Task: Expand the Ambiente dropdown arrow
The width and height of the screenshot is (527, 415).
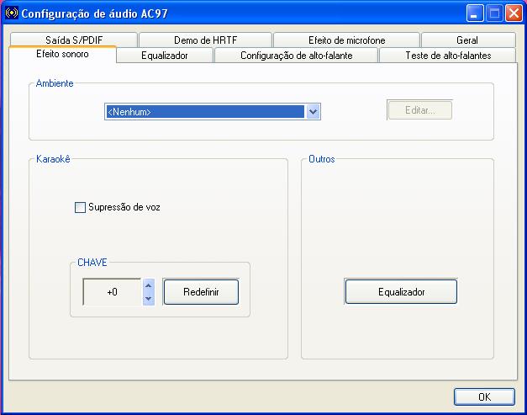Action: pyautogui.click(x=313, y=112)
